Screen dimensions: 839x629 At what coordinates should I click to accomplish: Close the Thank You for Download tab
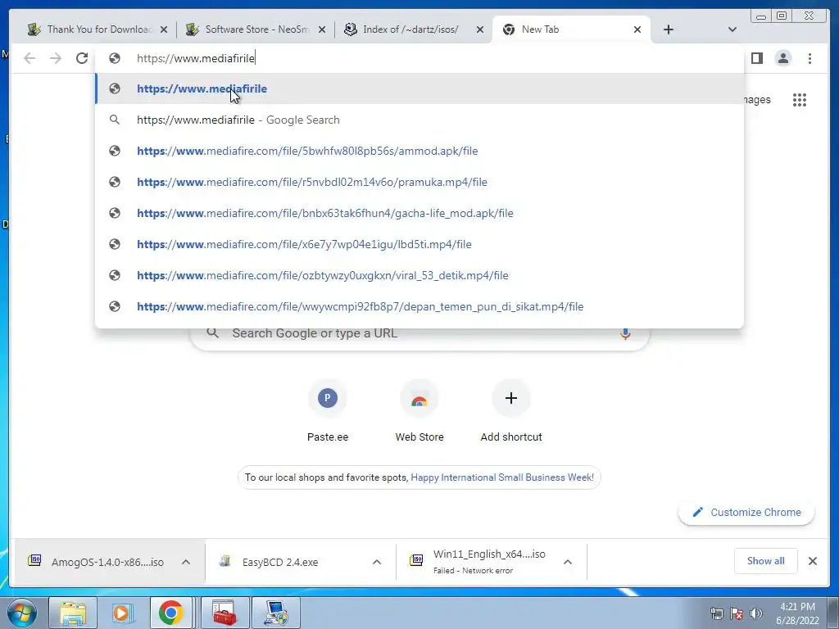click(164, 29)
